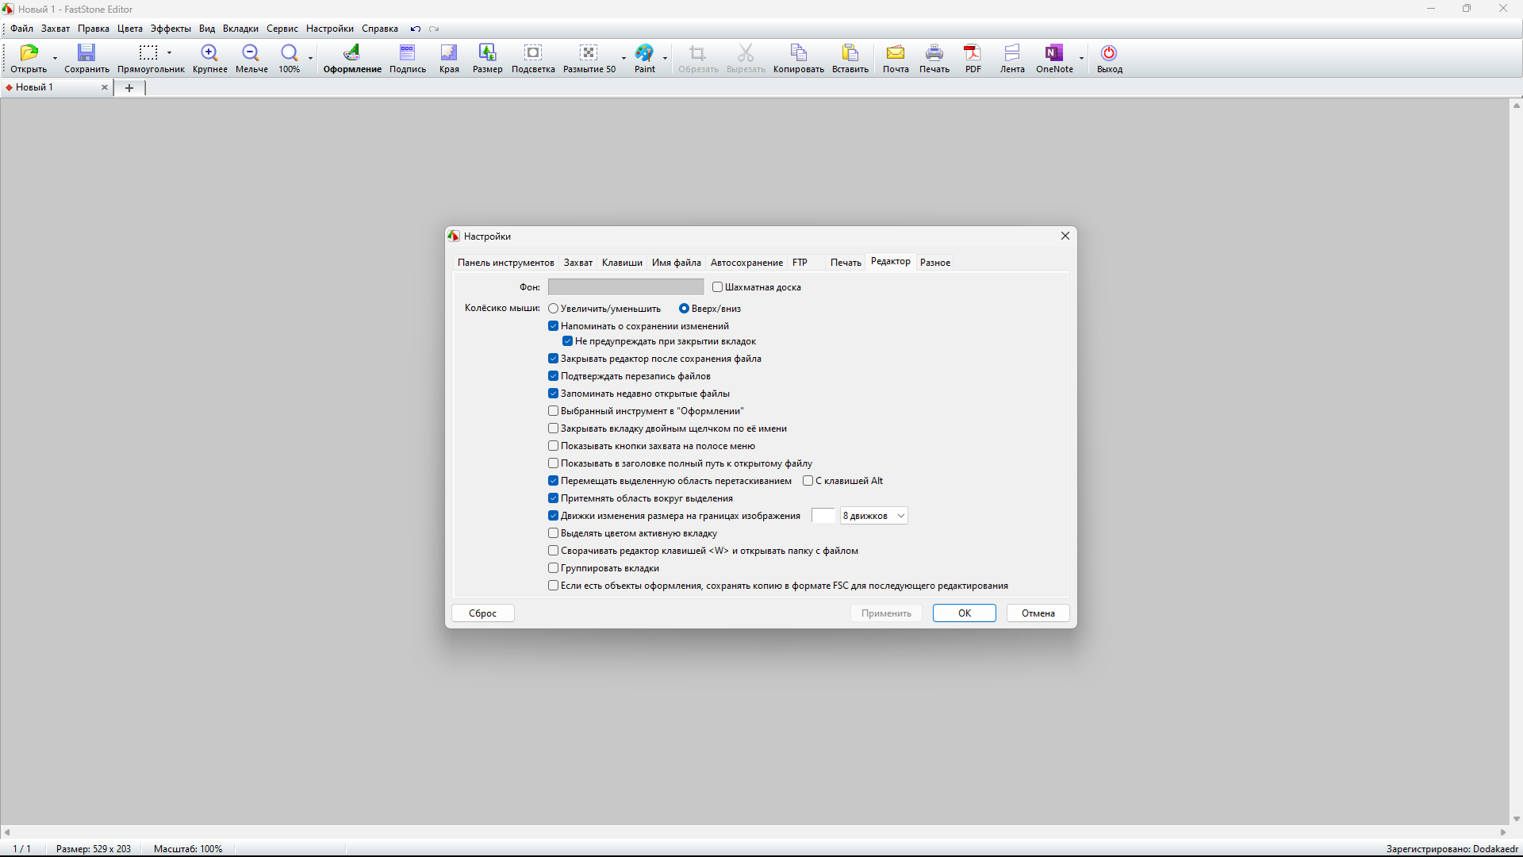Uncheck Притемнять область вокруг выделения

point(554,498)
